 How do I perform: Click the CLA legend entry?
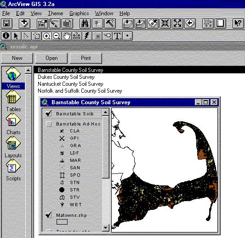(x=70, y=131)
